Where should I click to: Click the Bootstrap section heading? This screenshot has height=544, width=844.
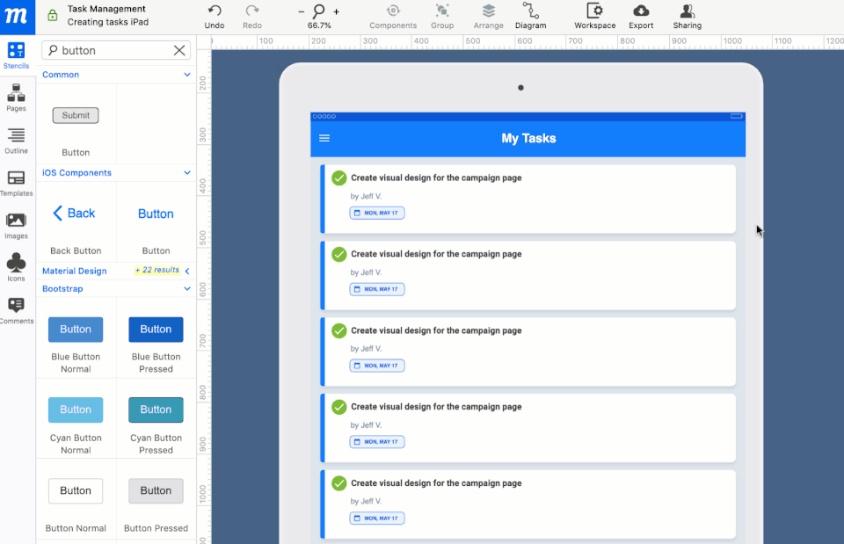coord(62,289)
